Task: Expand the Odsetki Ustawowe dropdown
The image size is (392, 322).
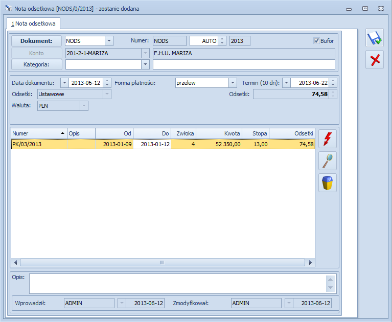Action: click(x=107, y=94)
